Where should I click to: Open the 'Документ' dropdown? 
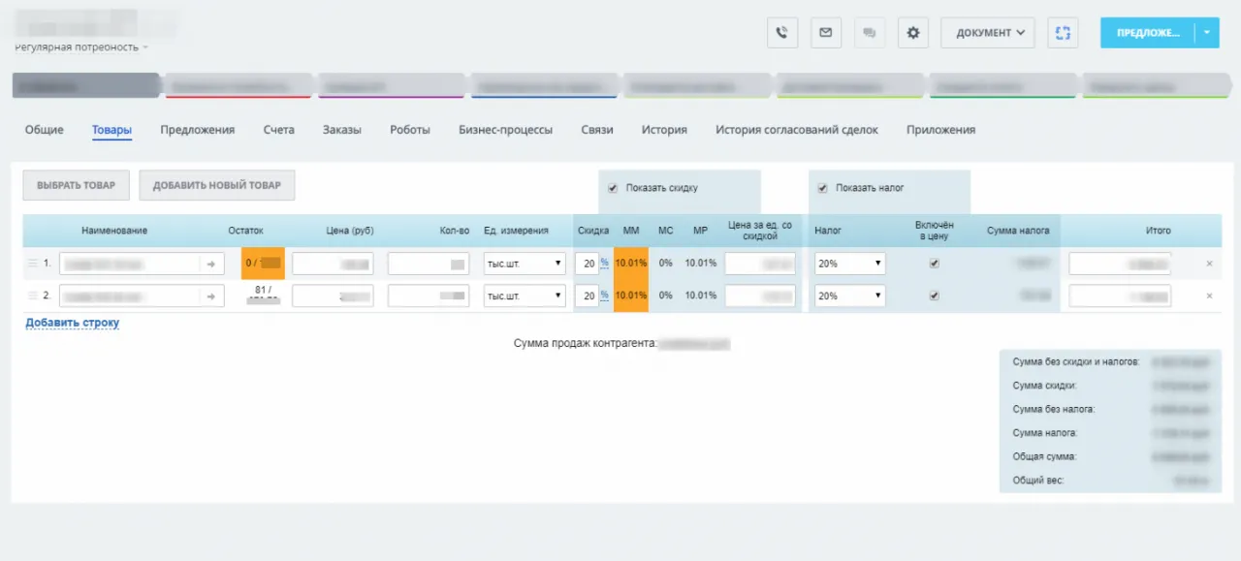click(987, 32)
